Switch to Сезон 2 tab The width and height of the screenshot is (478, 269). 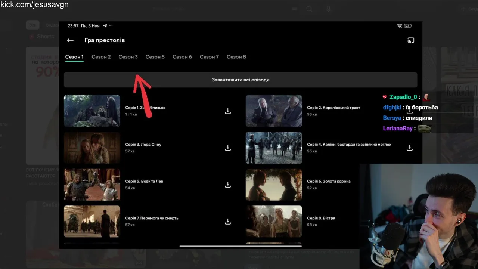[101, 57]
